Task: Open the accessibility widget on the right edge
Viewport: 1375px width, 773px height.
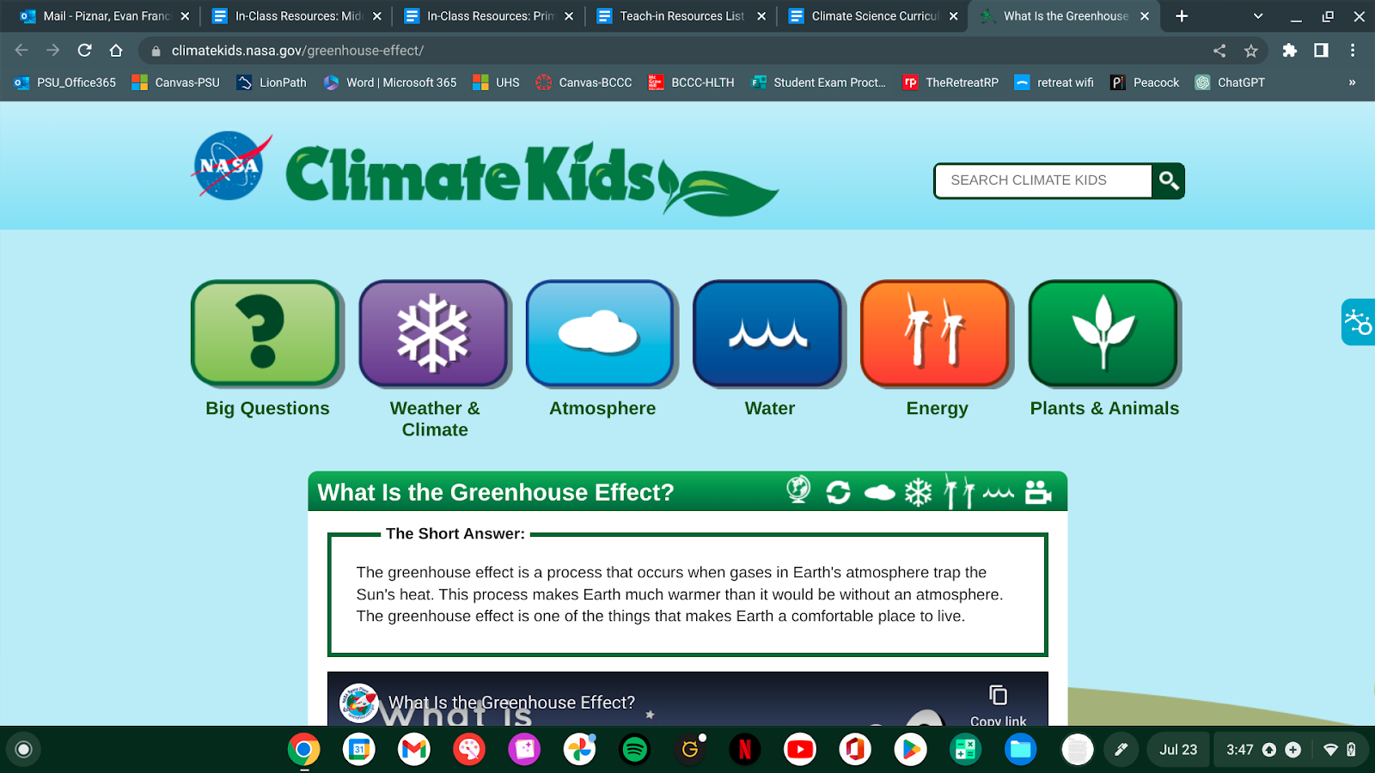Action: point(1359,322)
